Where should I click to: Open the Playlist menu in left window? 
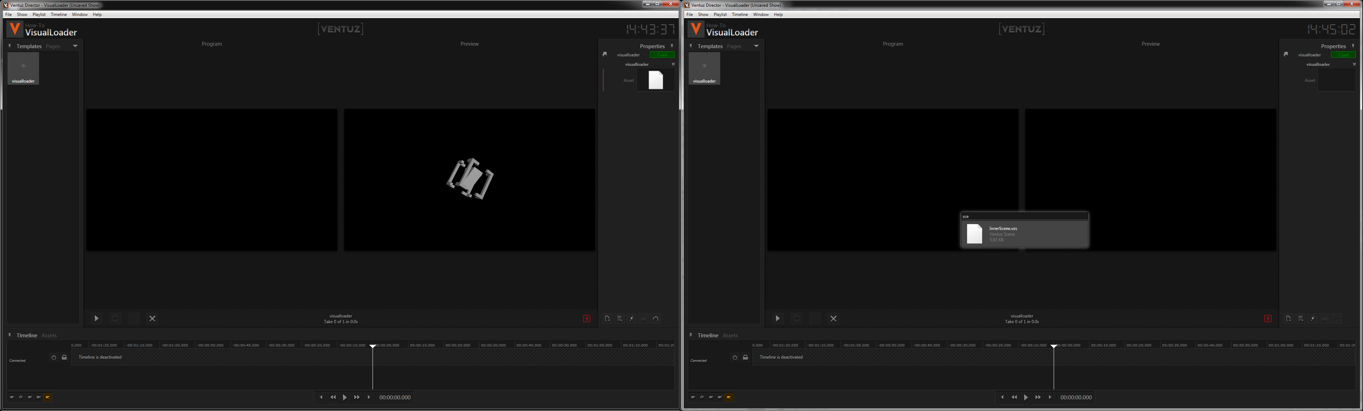tap(39, 14)
